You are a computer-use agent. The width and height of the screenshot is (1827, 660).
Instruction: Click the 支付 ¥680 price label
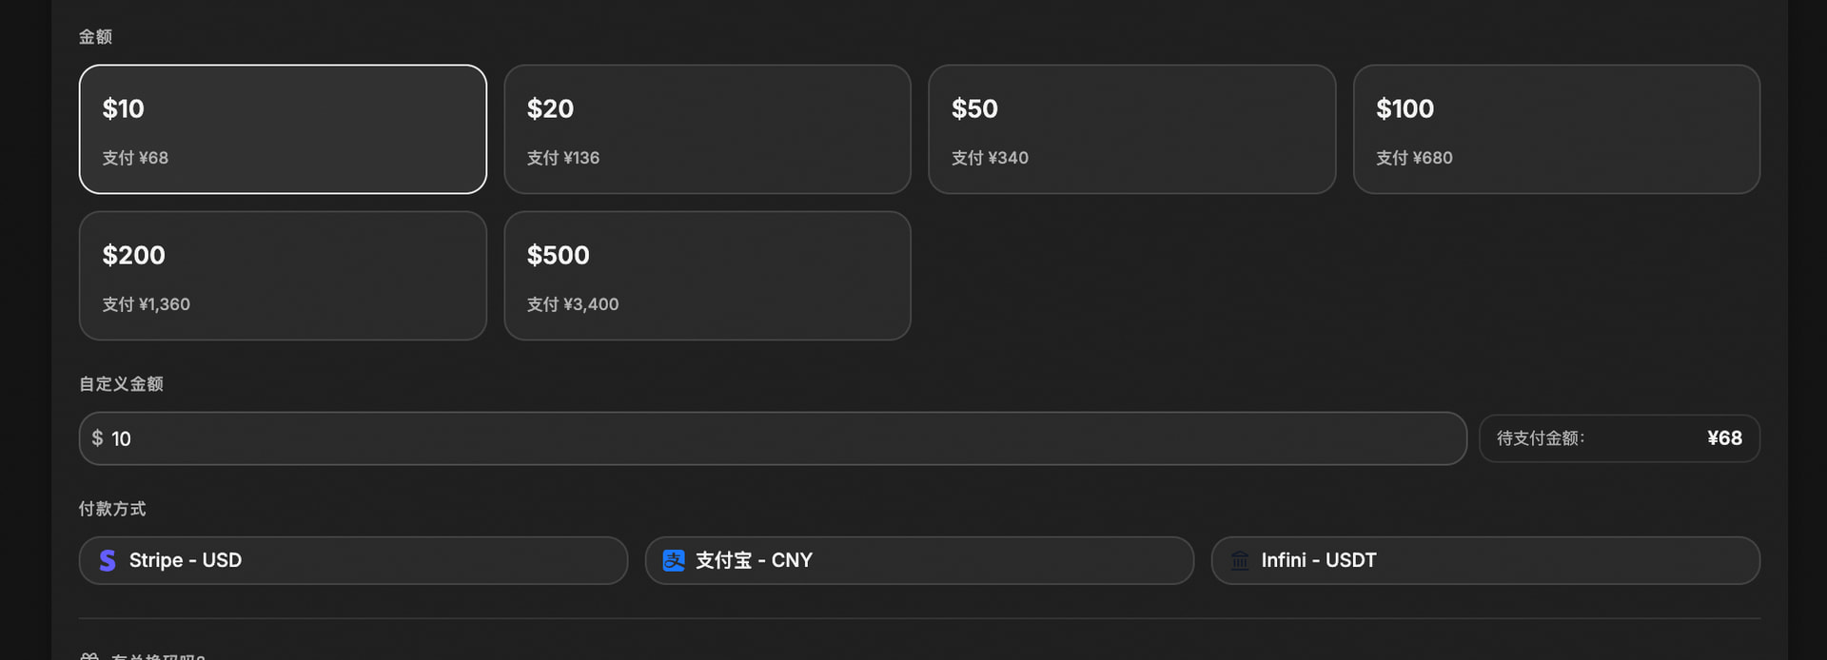tap(1414, 158)
